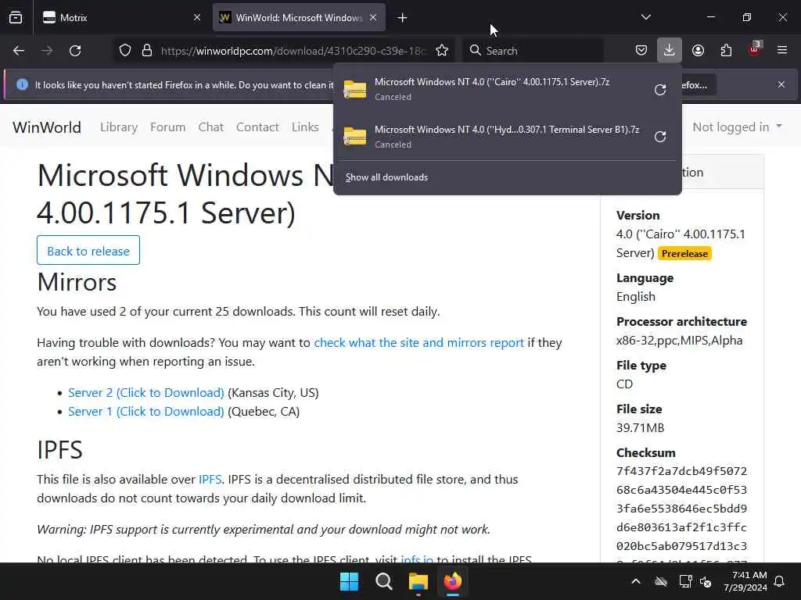Open canceled Cairo Server .7z download entry

tap(492, 89)
